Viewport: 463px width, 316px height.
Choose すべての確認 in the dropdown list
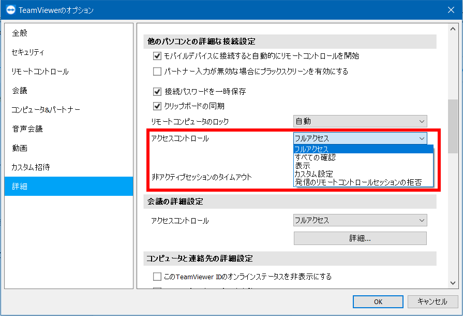click(363, 157)
